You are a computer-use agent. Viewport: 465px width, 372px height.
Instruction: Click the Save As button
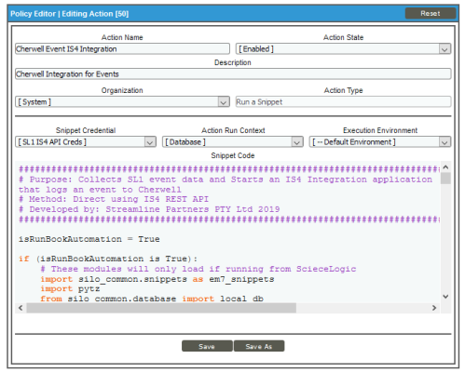coord(259,346)
